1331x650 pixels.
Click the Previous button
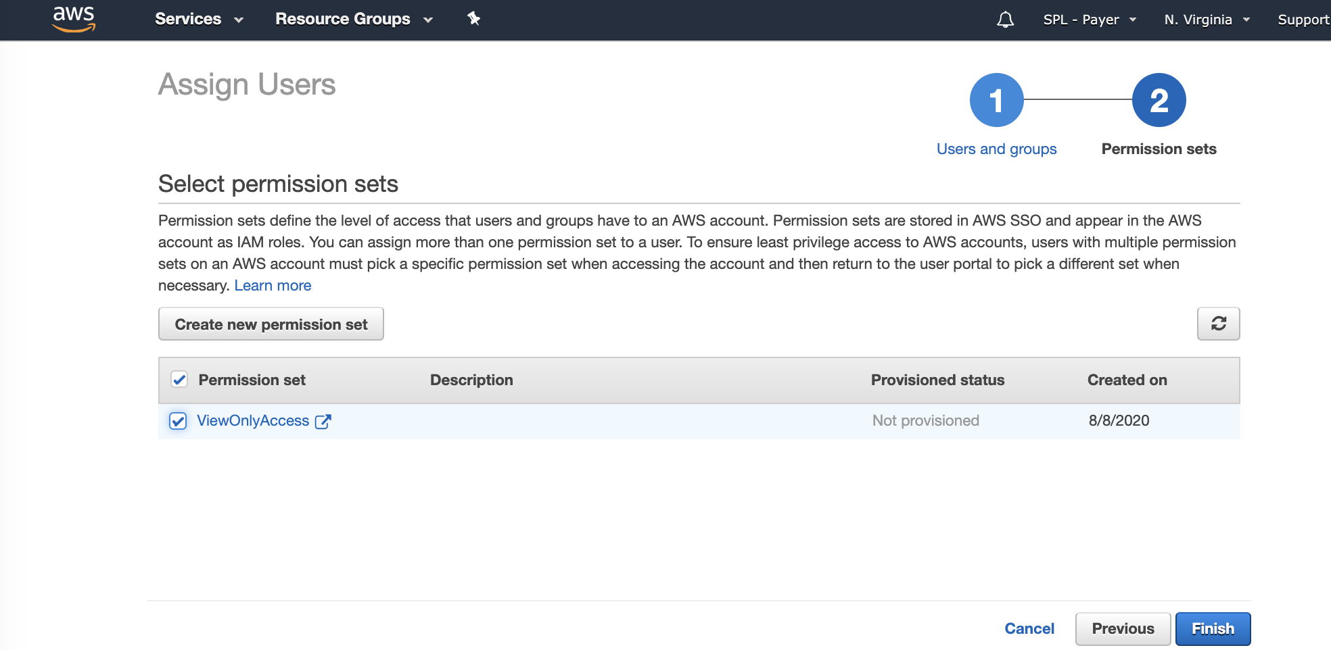pyautogui.click(x=1123, y=628)
